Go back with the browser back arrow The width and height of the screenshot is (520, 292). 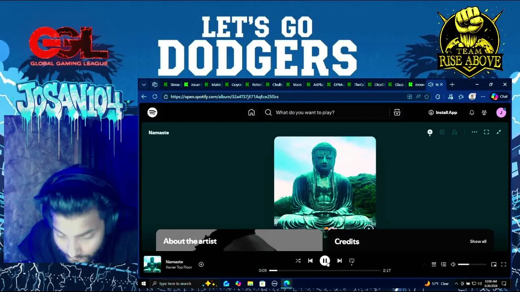pos(144,97)
